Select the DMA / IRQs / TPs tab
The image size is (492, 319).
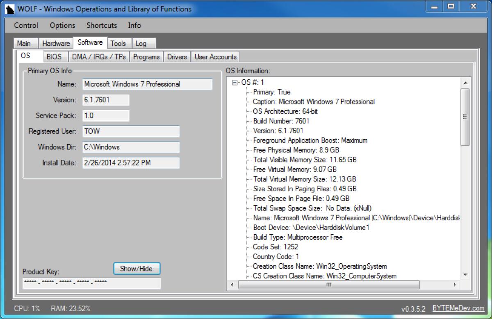pyautogui.click(x=99, y=57)
